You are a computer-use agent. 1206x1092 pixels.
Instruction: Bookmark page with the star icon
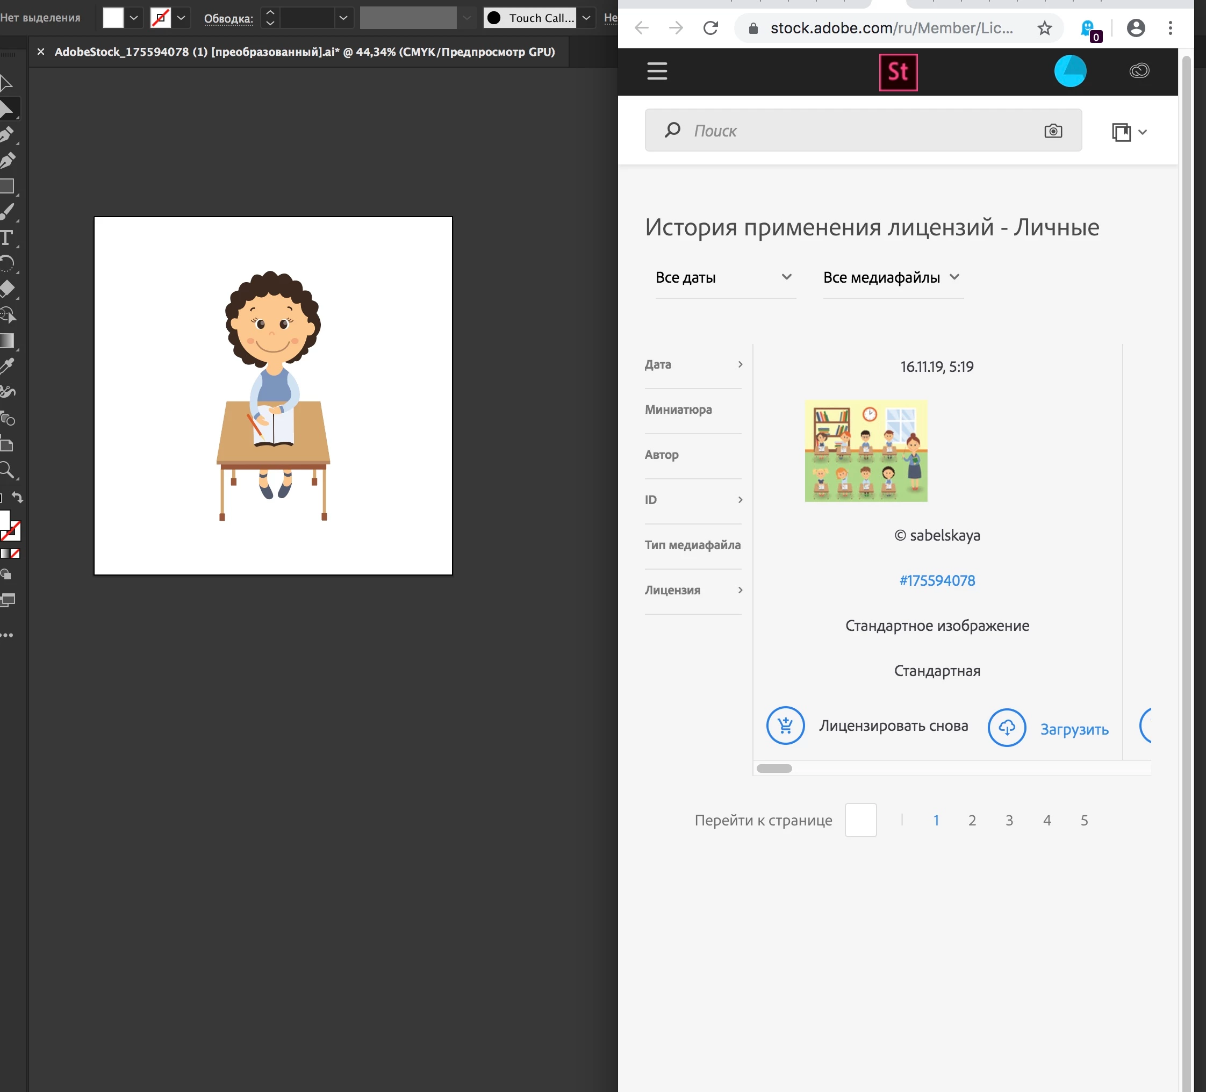(x=1044, y=28)
